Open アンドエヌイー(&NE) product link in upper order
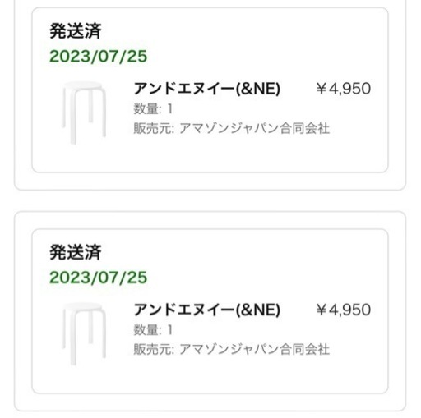This screenshot has height=418, width=421. (x=207, y=89)
